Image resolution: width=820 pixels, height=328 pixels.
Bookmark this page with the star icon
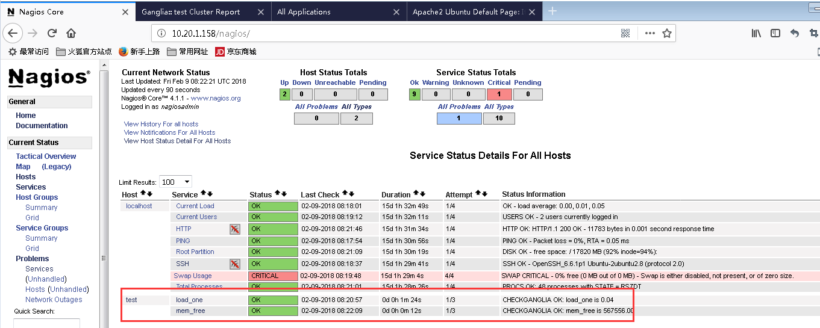point(667,33)
